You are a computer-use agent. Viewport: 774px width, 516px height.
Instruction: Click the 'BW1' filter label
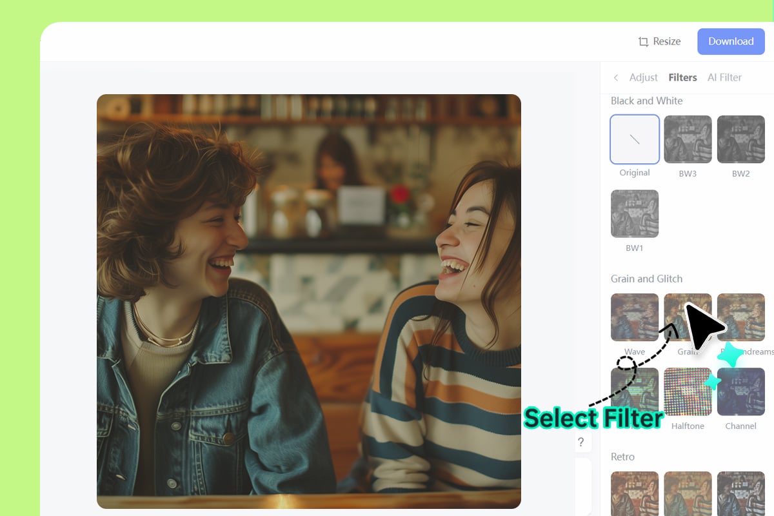pos(635,248)
